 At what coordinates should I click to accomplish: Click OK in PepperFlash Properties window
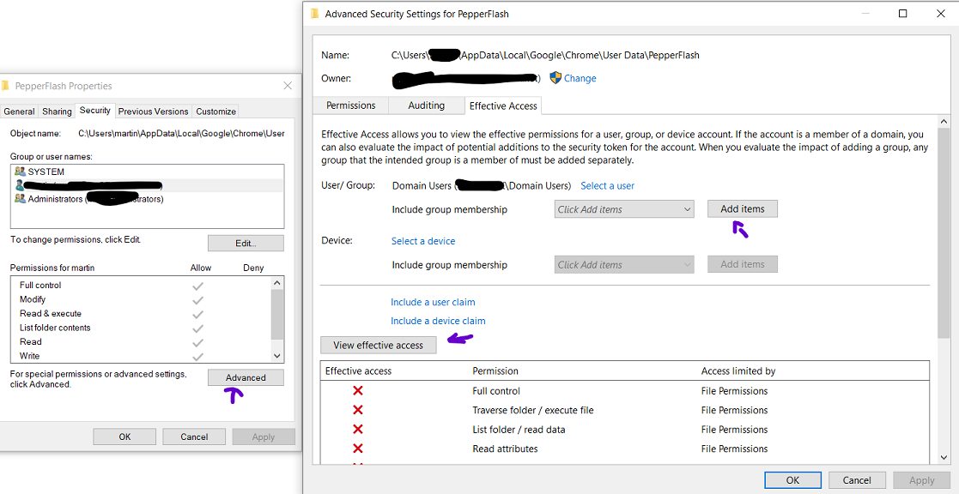pyautogui.click(x=124, y=437)
